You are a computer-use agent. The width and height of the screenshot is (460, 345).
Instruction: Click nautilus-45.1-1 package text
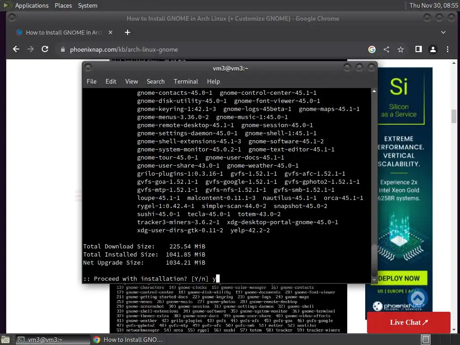coord(289,198)
